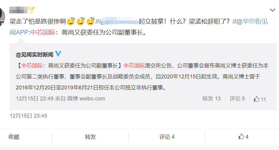The height and width of the screenshot is (150, 279).
Task: Like the quoted post with 11 likes
Action: tap(260, 99)
